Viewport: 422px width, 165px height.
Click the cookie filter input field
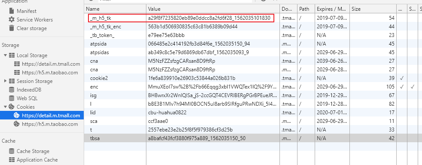pyautogui.click(x=175, y=1)
